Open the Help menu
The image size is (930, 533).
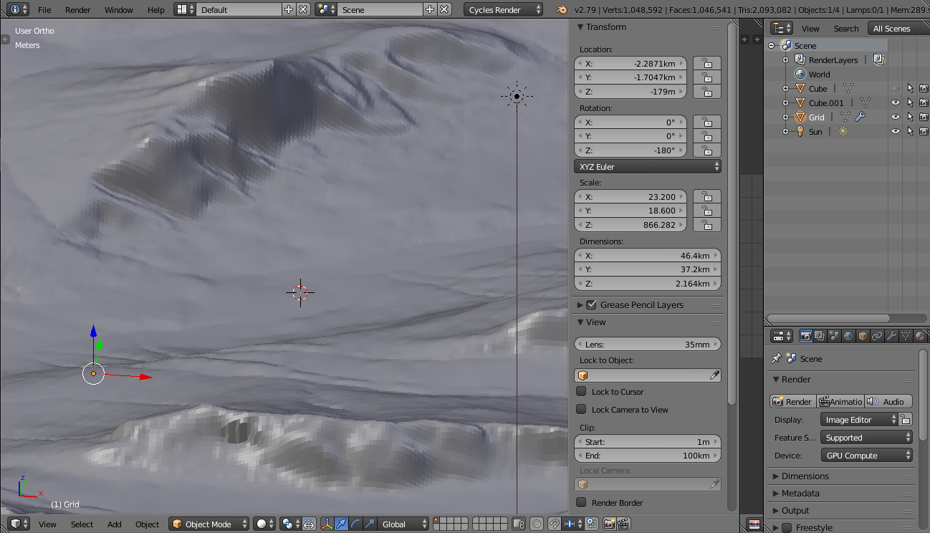pyautogui.click(x=155, y=9)
